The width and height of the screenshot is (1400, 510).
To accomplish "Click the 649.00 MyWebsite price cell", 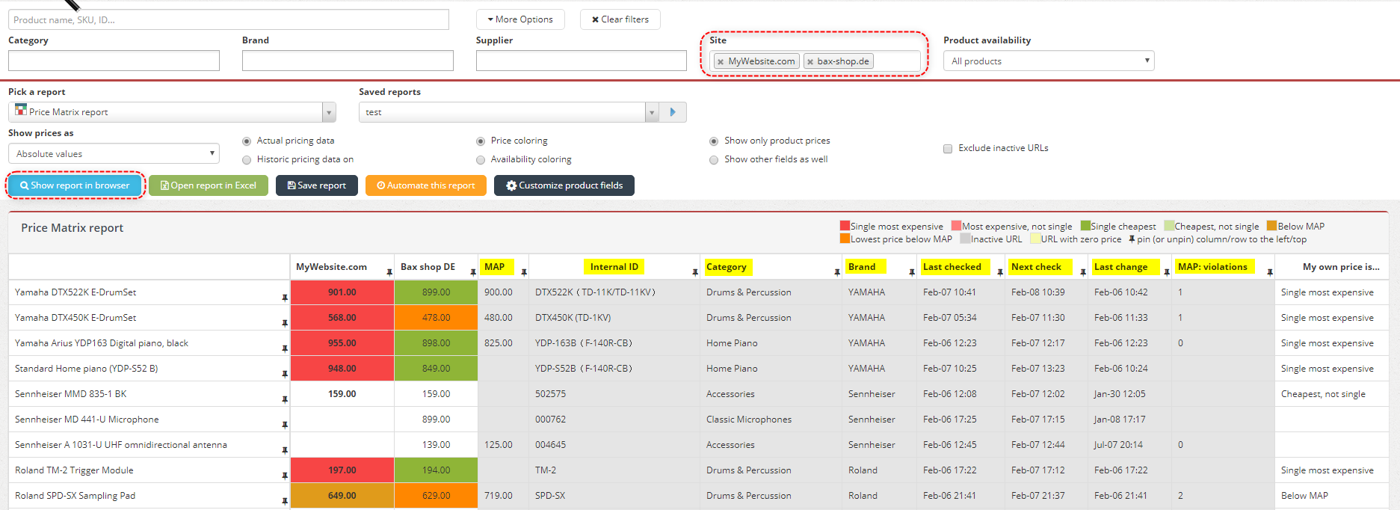I will (x=342, y=496).
